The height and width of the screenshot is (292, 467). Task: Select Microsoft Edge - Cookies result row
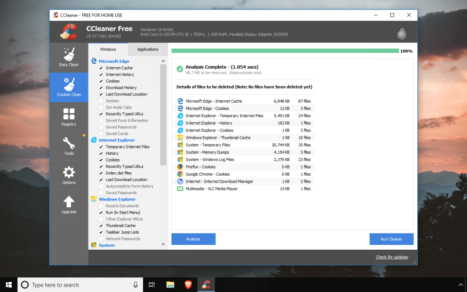click(244, 109)
